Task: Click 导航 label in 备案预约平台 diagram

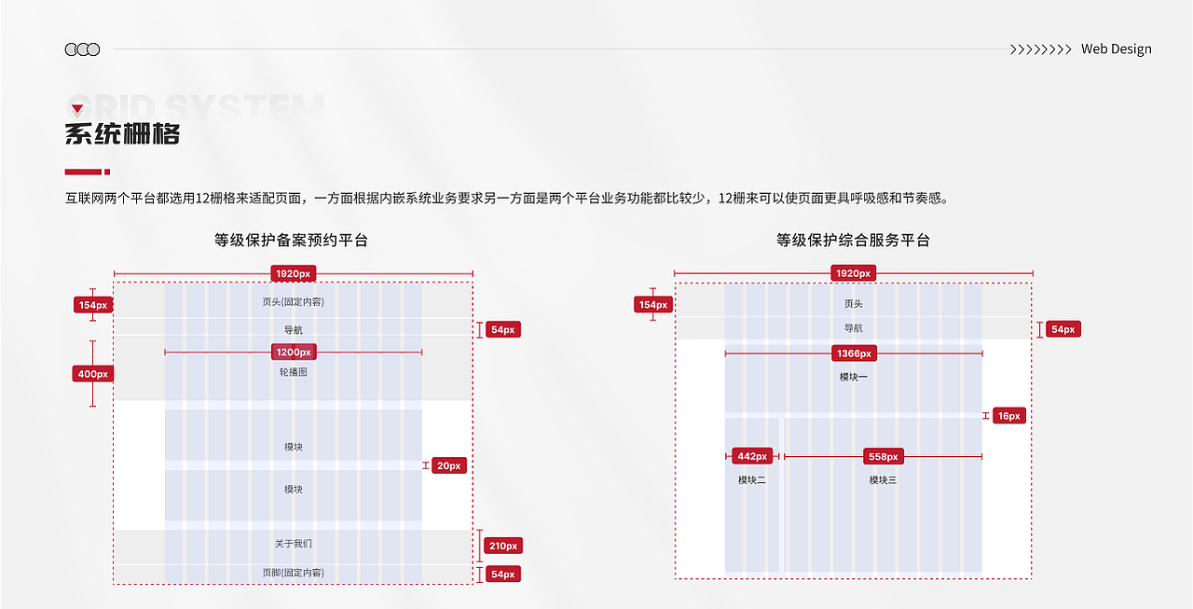Action: tap(294, 330)
